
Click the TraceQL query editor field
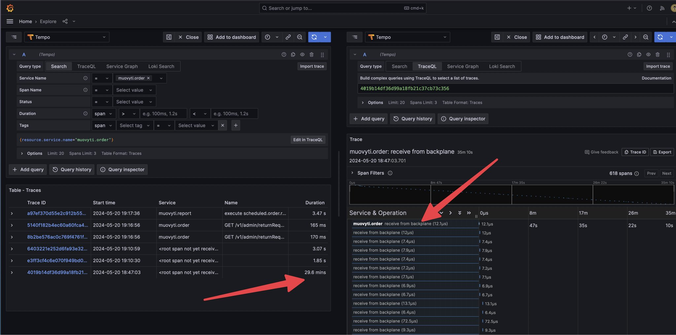pyautogui.click(x=516, y=89)
